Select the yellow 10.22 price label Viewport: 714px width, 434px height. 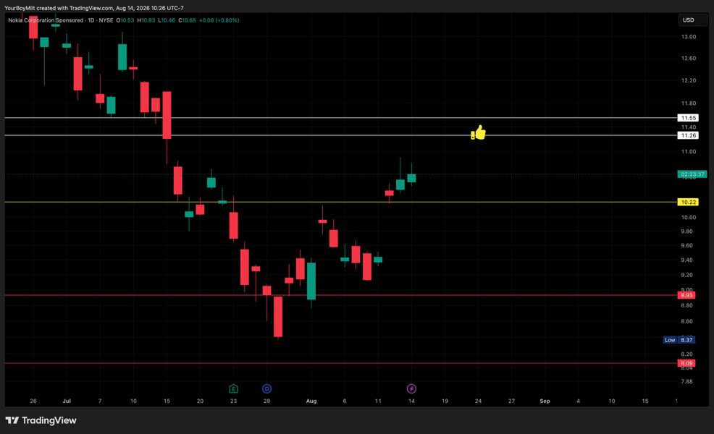[688, 202]
